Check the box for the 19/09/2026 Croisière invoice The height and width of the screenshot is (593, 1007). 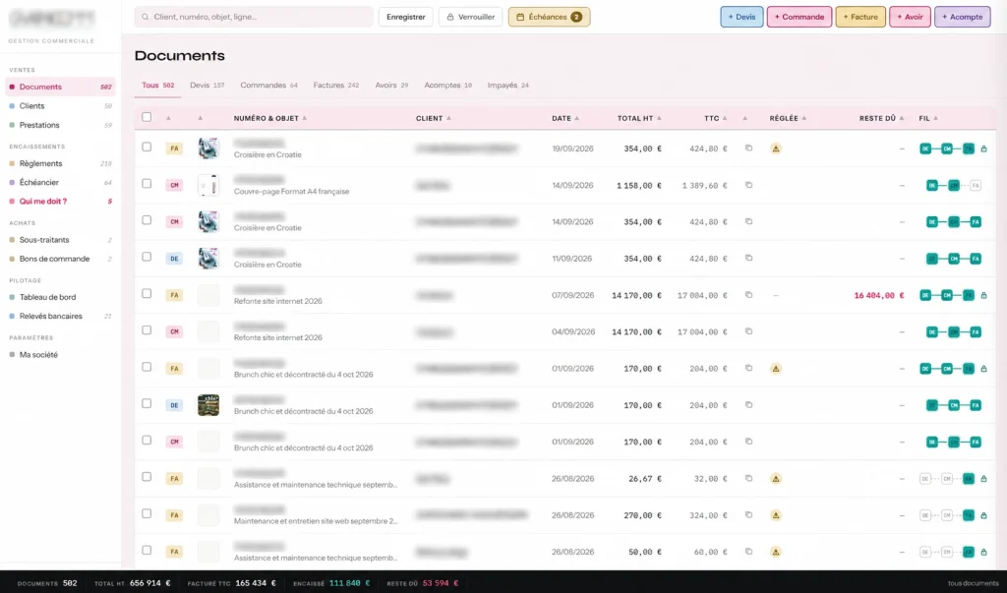pos(147,148)
